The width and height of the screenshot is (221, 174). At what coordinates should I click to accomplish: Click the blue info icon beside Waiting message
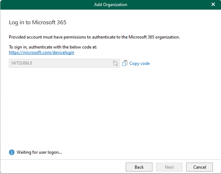pyautogui.click(x=12, y=152)
